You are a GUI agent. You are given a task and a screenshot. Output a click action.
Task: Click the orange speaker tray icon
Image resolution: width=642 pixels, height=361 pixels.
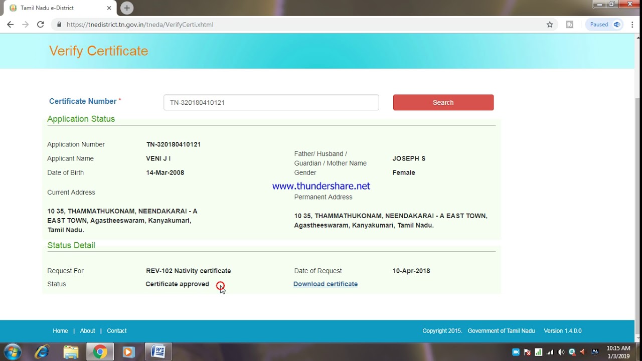(x=583, y=352)
